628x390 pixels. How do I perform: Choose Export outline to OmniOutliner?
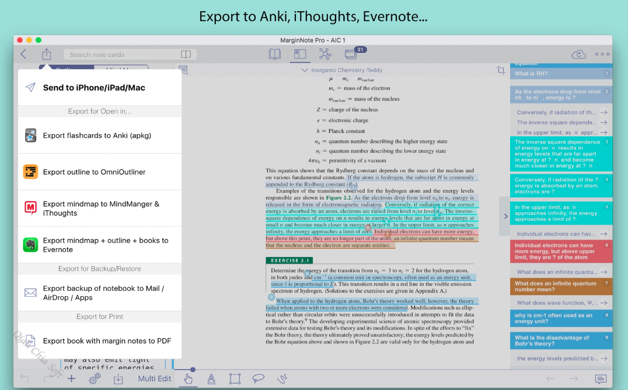94,172
